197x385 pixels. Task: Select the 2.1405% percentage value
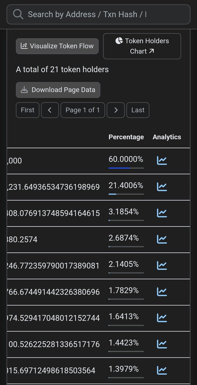124,264
